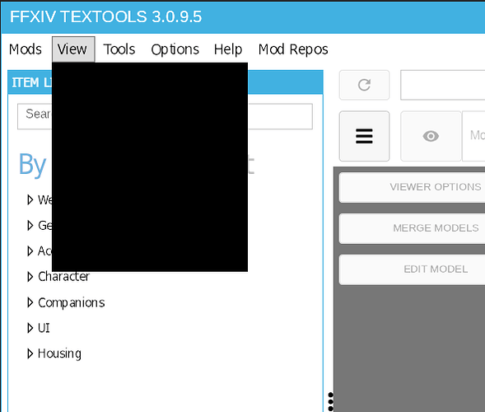Open the Tools menu
Screen dimensions: 485x412
tap(119, 49)
